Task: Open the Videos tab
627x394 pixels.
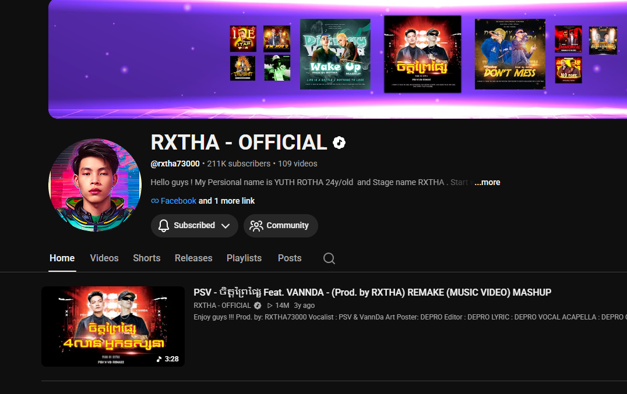Action: coord(104,258)
